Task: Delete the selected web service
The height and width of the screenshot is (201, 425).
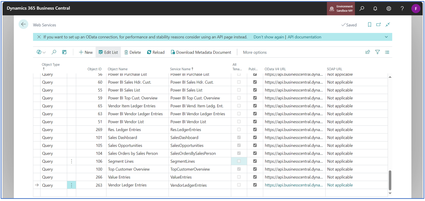Action: (132, 52)
